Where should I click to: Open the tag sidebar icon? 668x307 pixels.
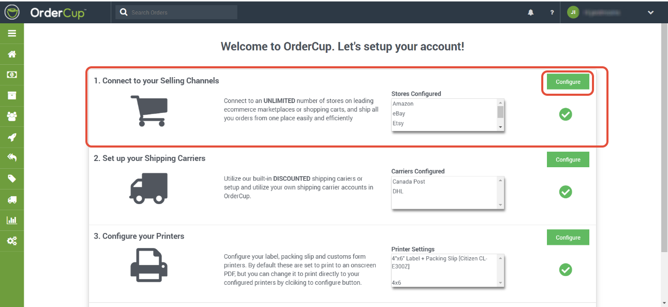click(12, 179)
